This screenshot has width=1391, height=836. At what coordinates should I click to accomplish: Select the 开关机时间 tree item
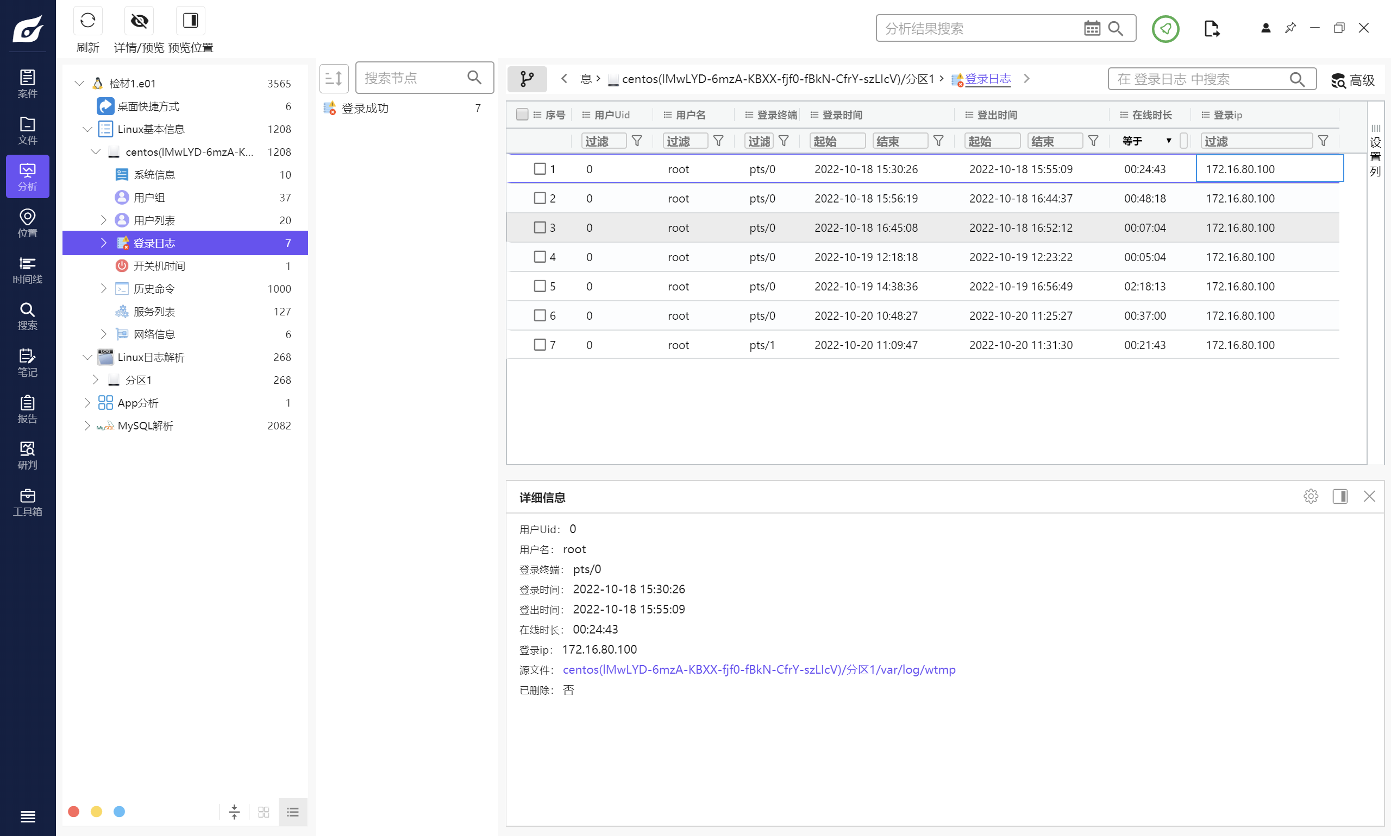coord(159,266)
